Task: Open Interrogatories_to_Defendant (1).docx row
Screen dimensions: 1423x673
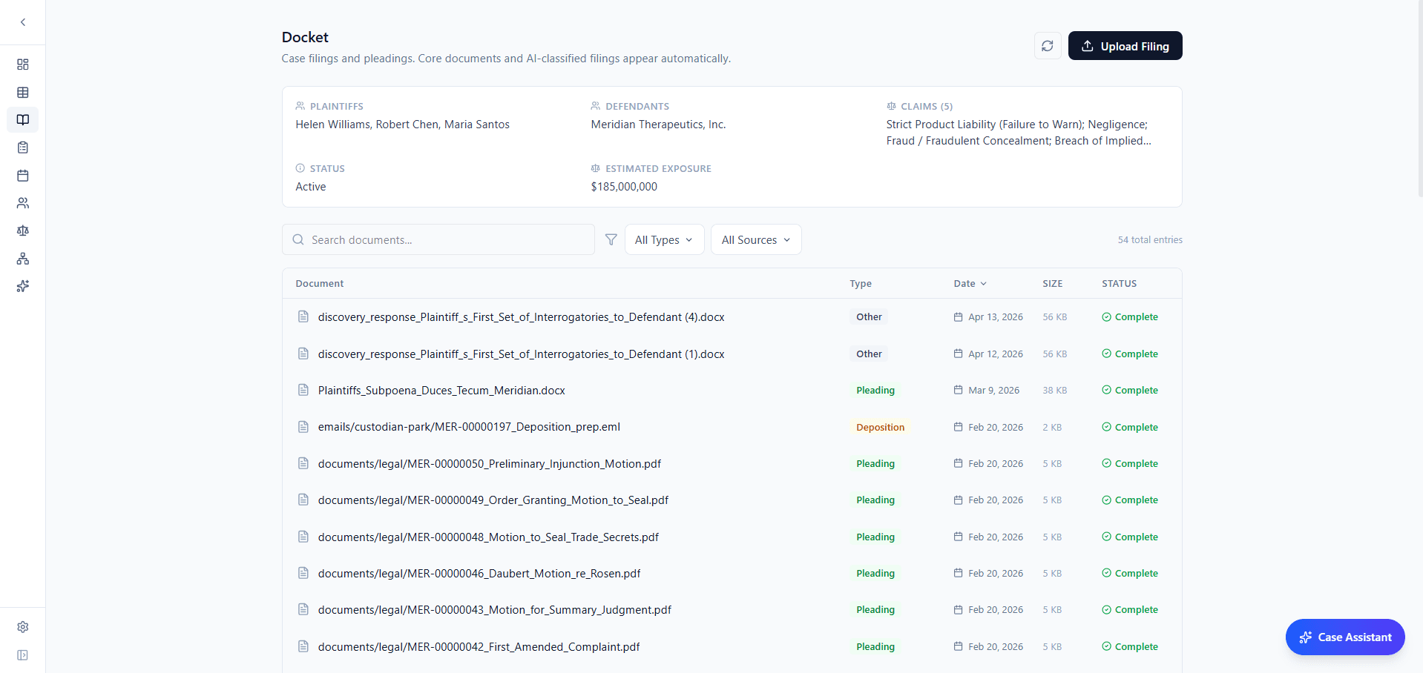Action: pos(732,354)
